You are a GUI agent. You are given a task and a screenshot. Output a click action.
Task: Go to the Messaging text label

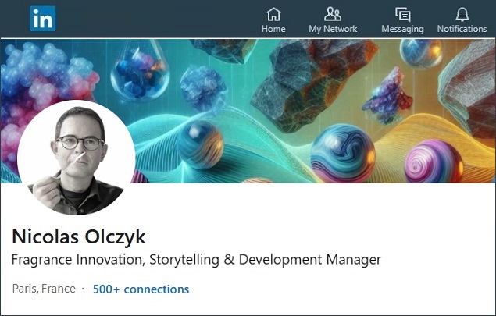402,29
